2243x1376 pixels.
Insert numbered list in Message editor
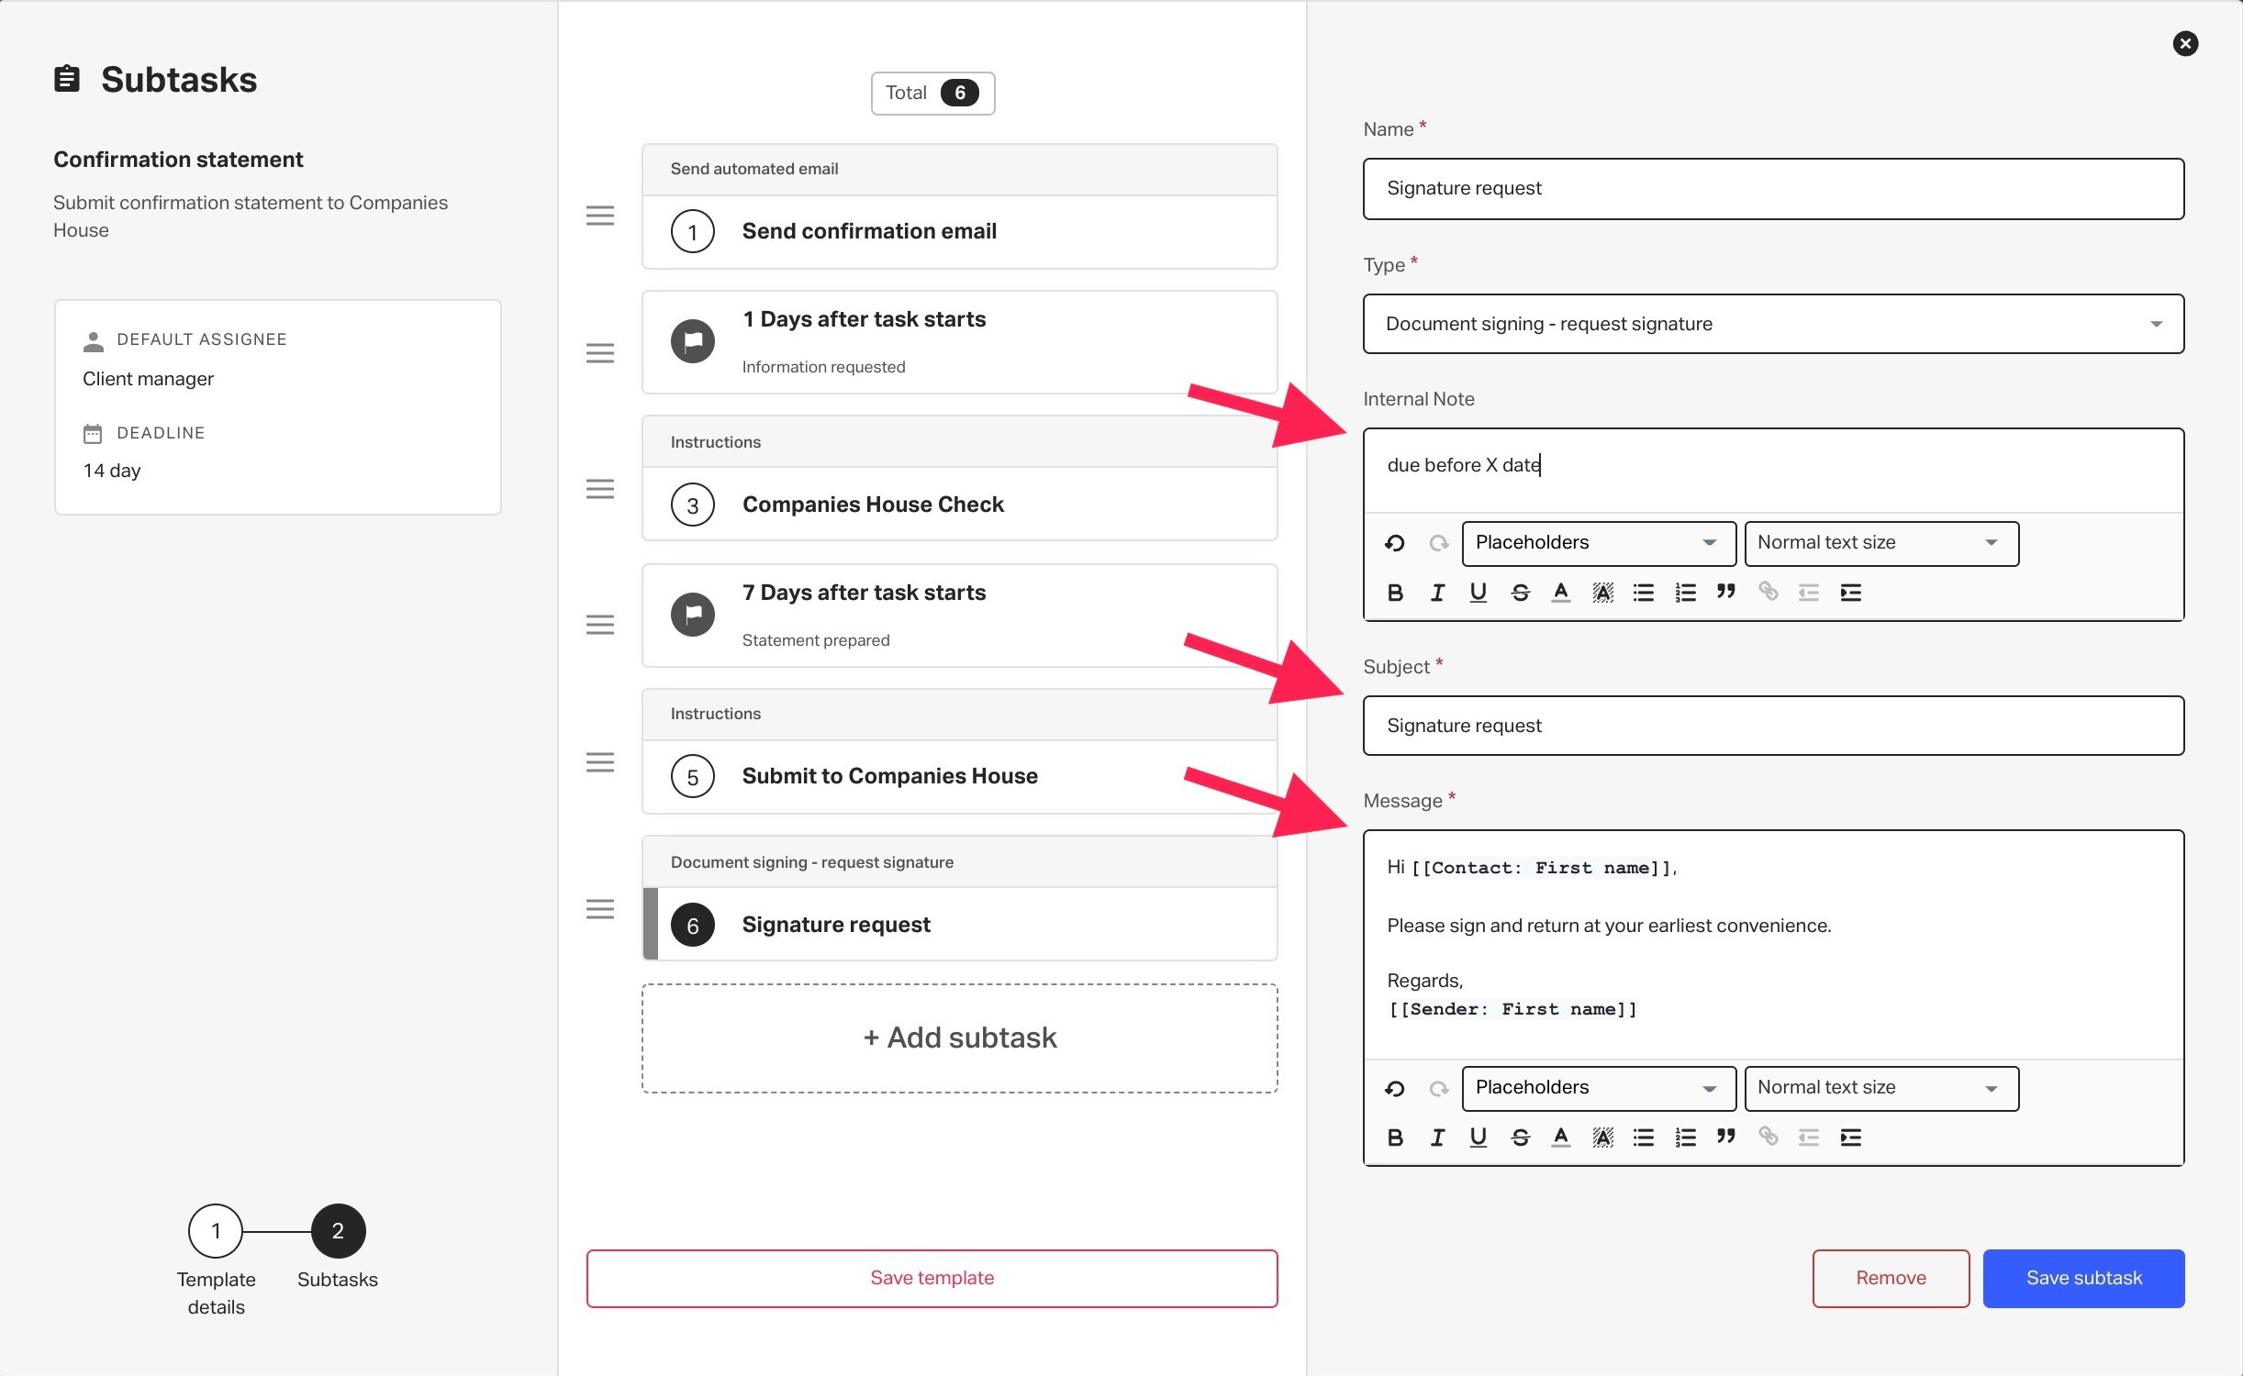click(1685, 1137)
